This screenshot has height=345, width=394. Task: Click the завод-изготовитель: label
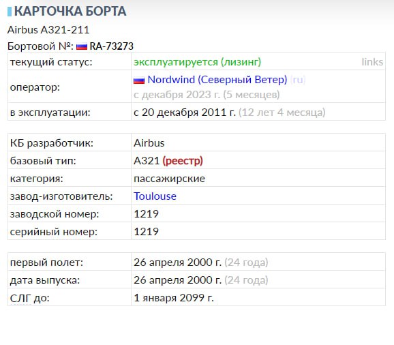pyautogui.click(x=61, y=196)
